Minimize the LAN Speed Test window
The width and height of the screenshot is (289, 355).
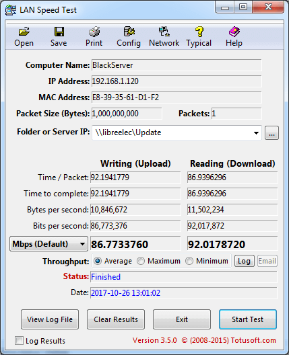[225, 7]
